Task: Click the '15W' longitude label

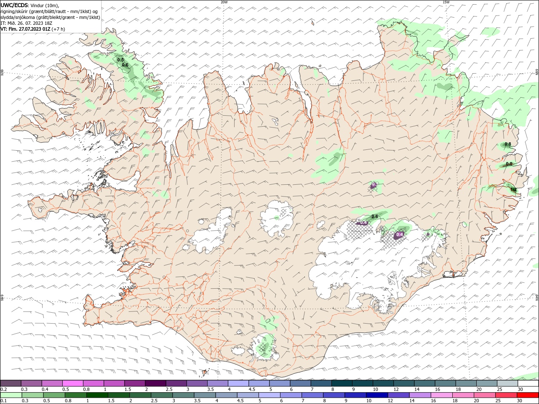Action: click(446, 2)
